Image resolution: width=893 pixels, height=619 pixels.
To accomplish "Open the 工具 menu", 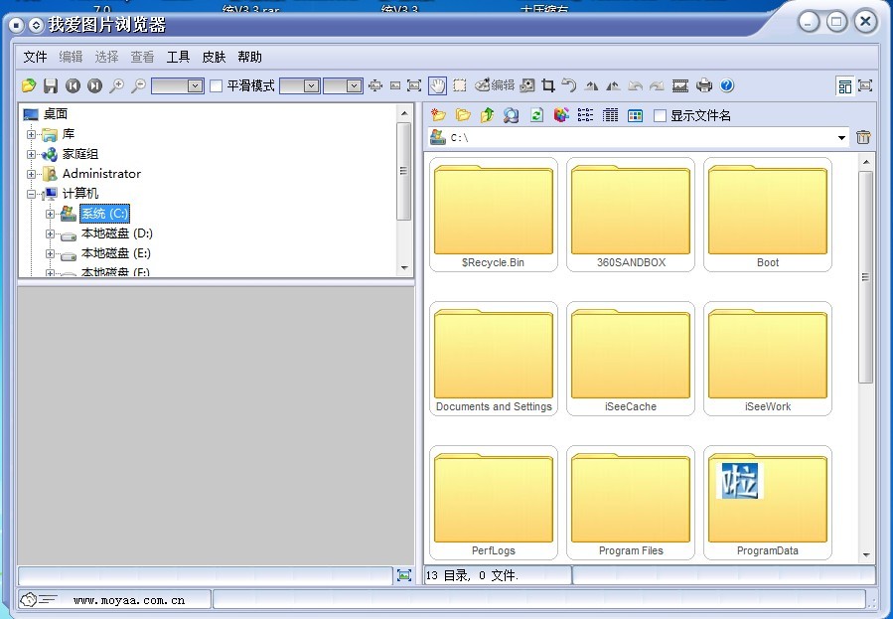I will pyautogui.click(x=178, y=57).
